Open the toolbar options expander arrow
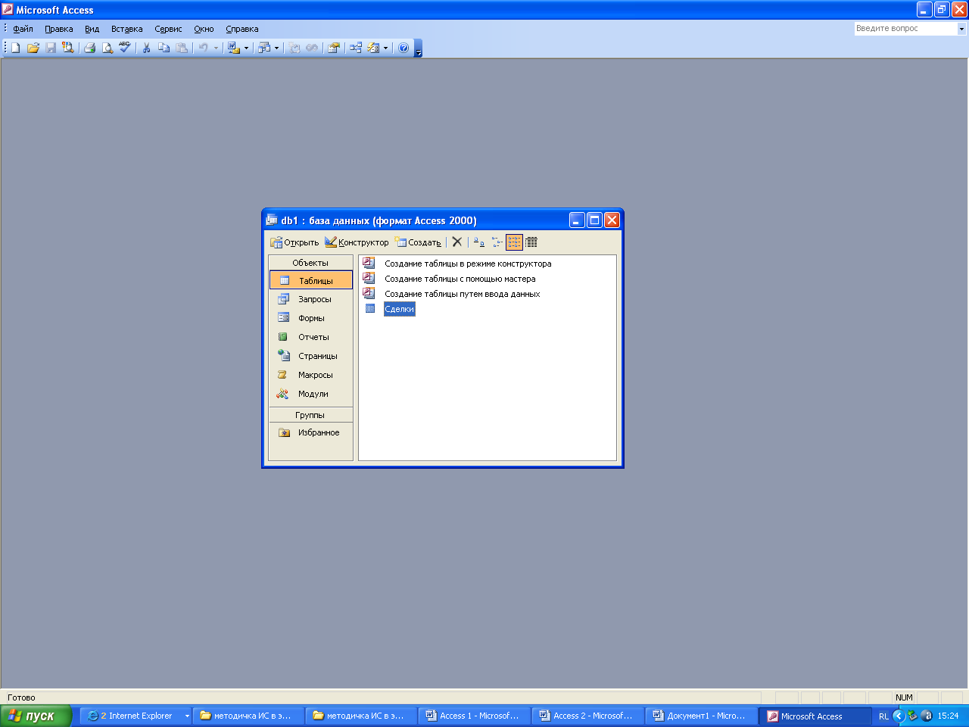The width and height of the screenshot is (969, 727). coord(419,48)
